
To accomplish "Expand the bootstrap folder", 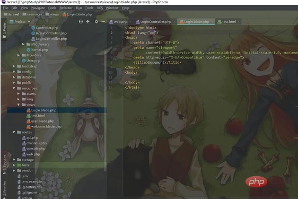I will [x=14, y=66].
